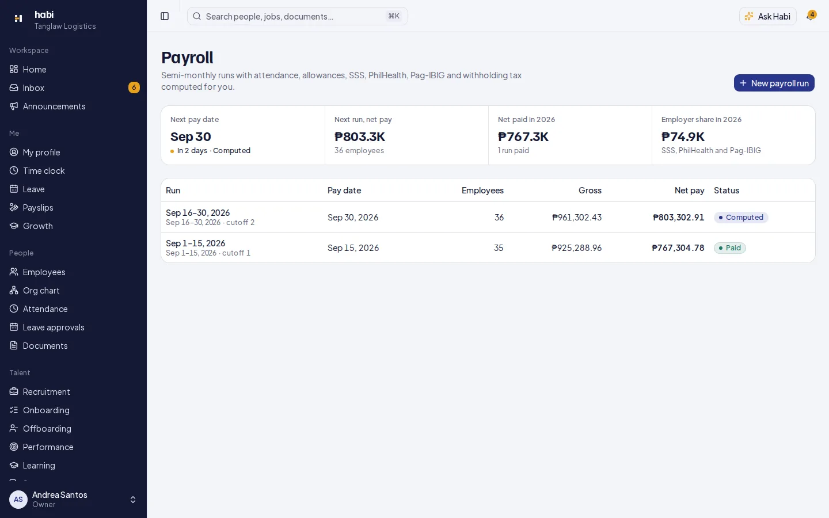Click the Employer share ₱74.9K card

733,135
